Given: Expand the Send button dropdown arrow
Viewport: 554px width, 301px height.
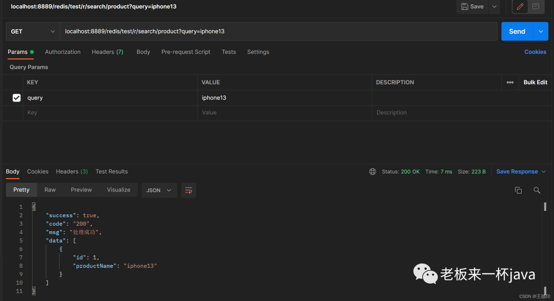Looking at the screenshot, I should pyautogui.click(x=541, y=31).
